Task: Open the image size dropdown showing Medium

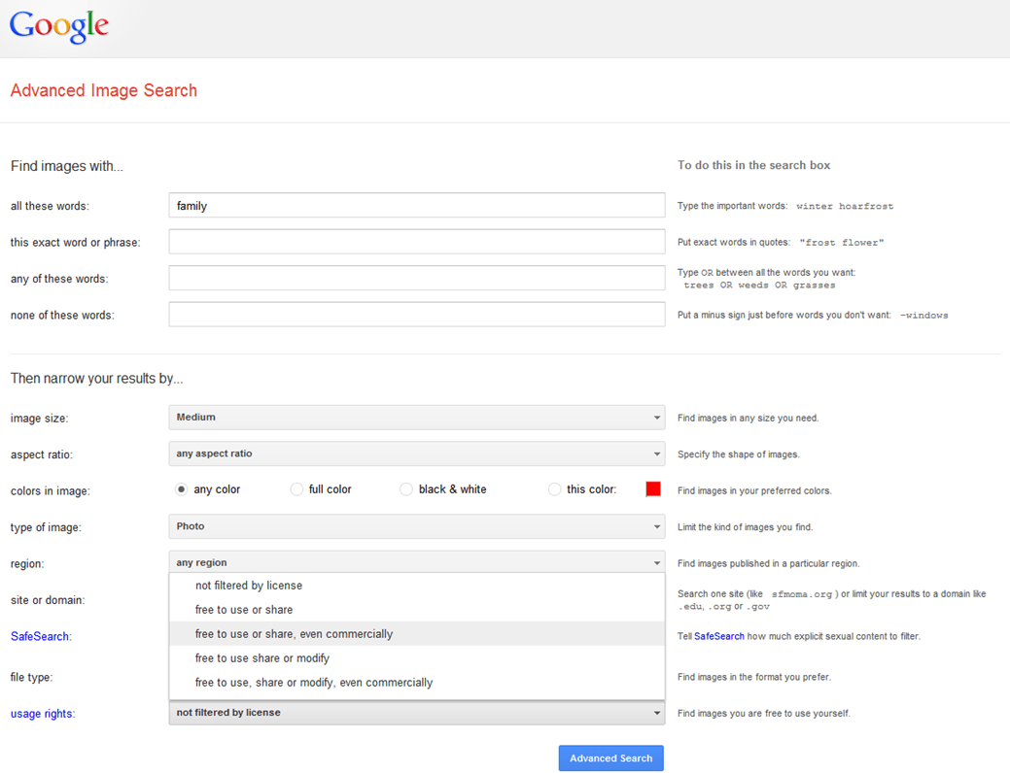Action: (417, 417)
